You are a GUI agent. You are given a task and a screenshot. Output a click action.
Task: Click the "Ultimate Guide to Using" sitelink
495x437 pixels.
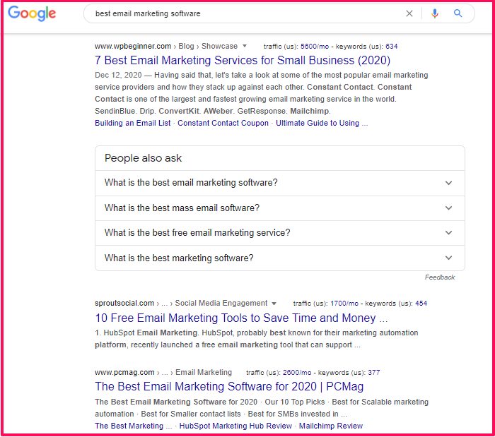tap(318, 123)
